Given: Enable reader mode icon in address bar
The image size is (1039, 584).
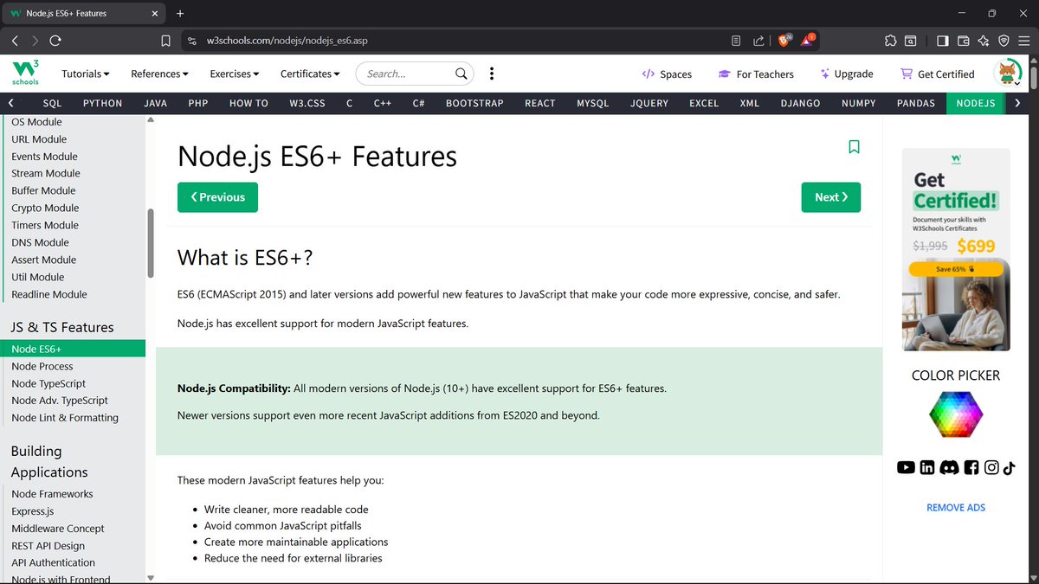Looking at the screenshot, I should (x=736, y=41).
